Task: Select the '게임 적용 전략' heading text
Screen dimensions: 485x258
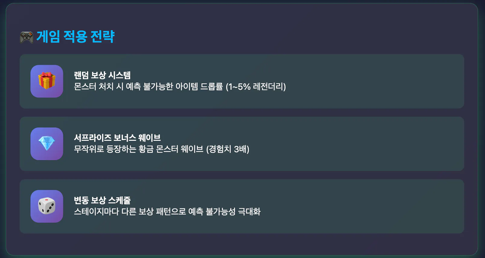Action: coord(75,37)
